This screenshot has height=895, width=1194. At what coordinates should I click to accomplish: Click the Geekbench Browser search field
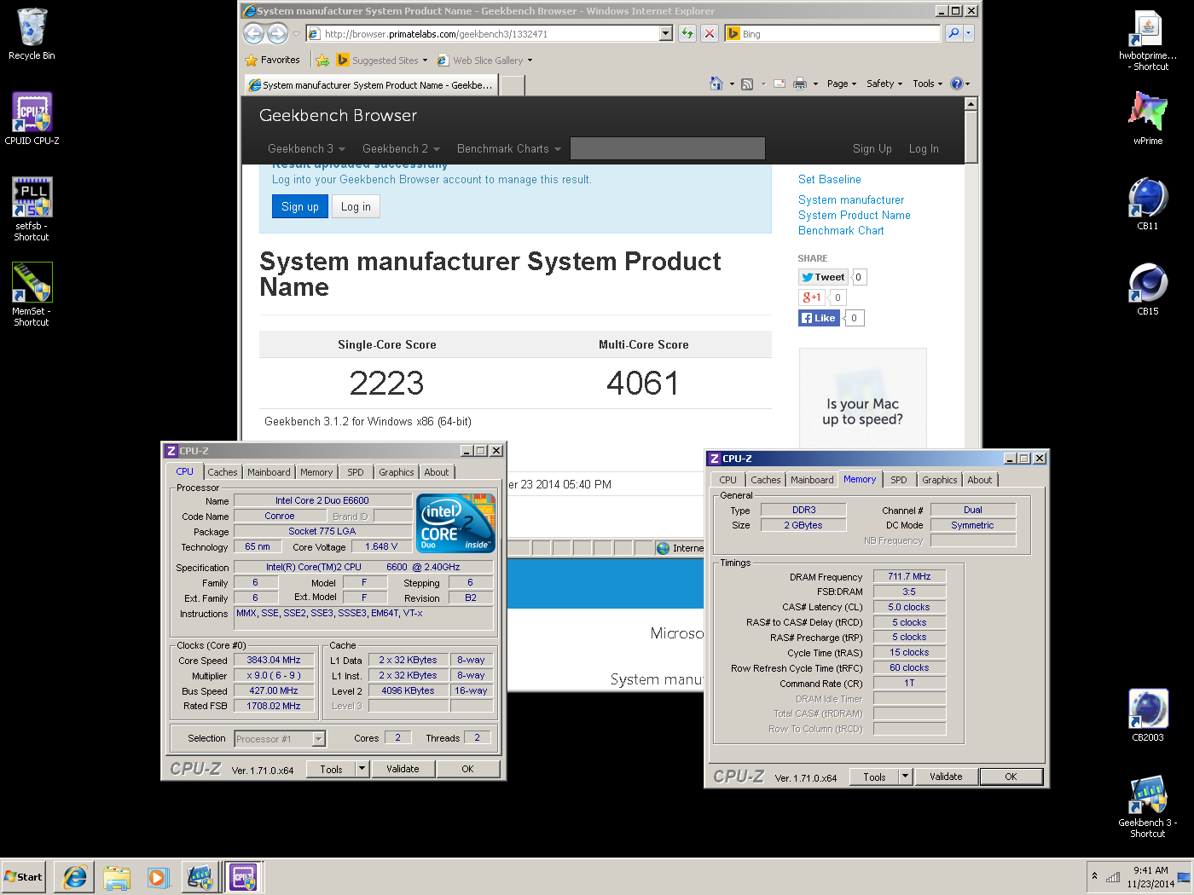click(668, 148)
